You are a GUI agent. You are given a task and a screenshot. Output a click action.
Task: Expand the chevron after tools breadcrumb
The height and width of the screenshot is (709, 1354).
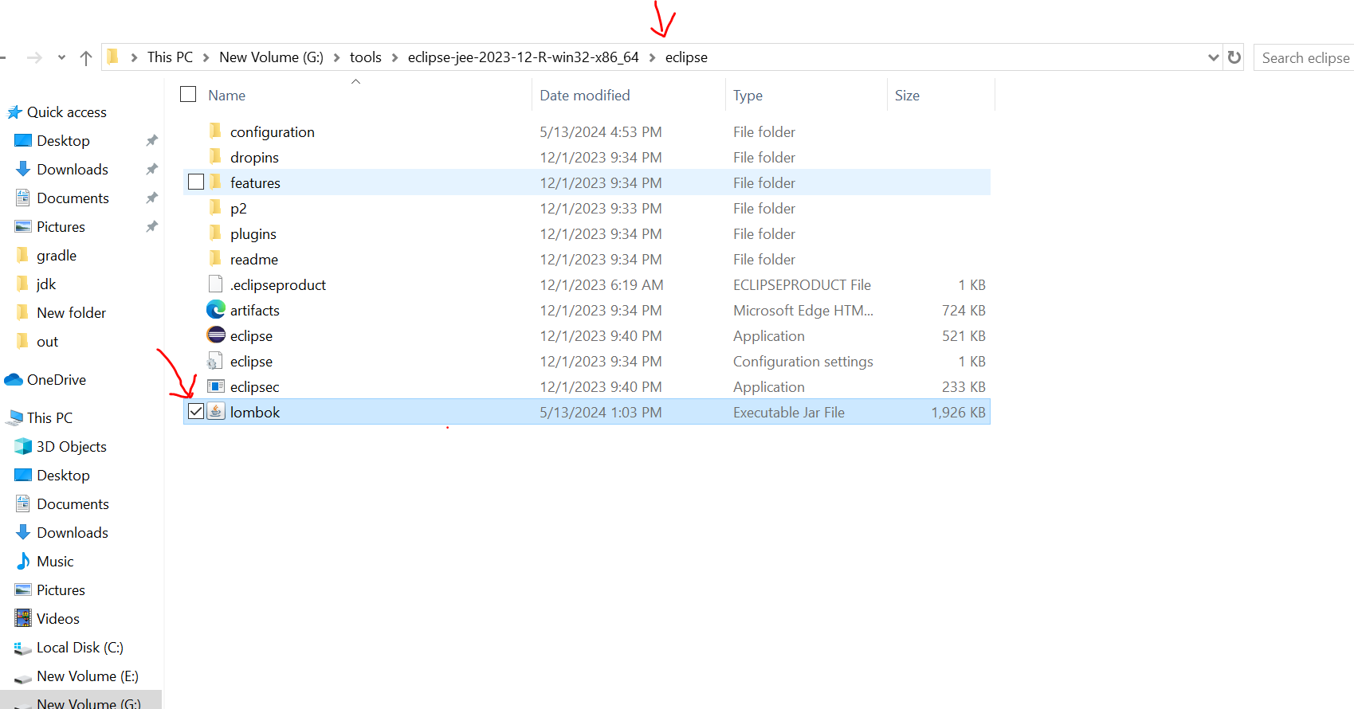click(x=394, y=57)
